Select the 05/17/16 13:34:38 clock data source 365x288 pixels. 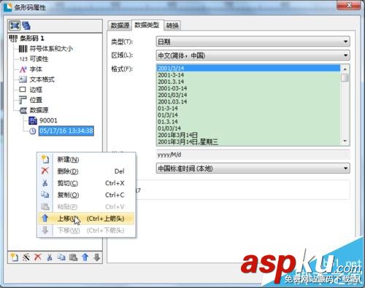click(x=66, y=131)
